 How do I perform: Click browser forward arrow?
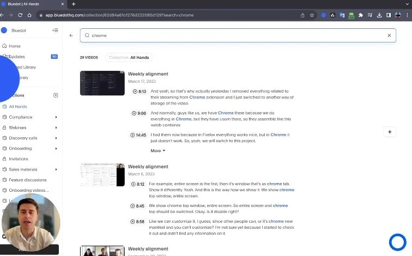[x=11, y=15]
